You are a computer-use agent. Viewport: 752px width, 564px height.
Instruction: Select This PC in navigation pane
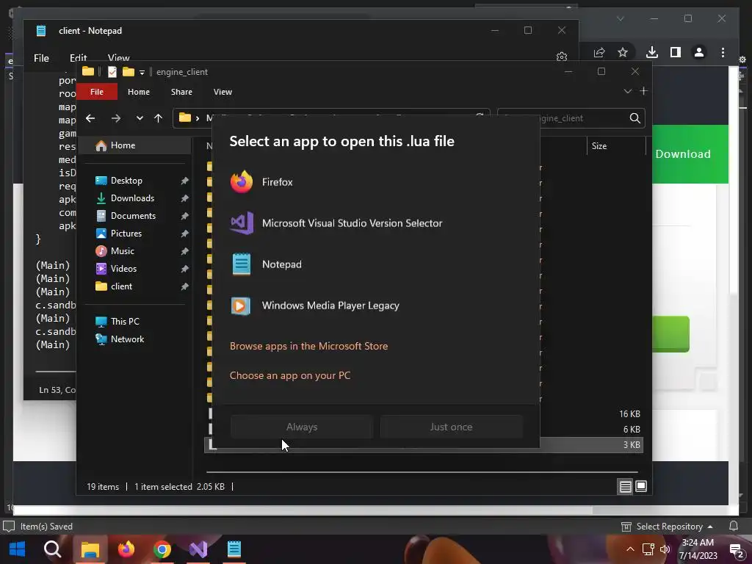tap(125, 322)
